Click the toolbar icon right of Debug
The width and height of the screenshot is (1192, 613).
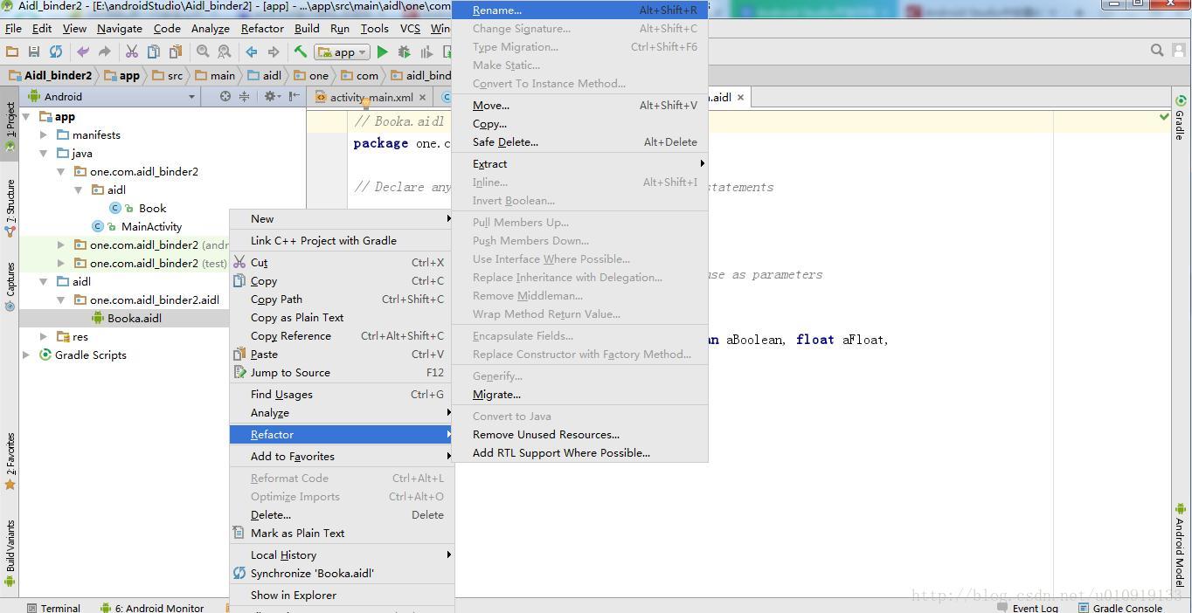(x=426, y=52)
